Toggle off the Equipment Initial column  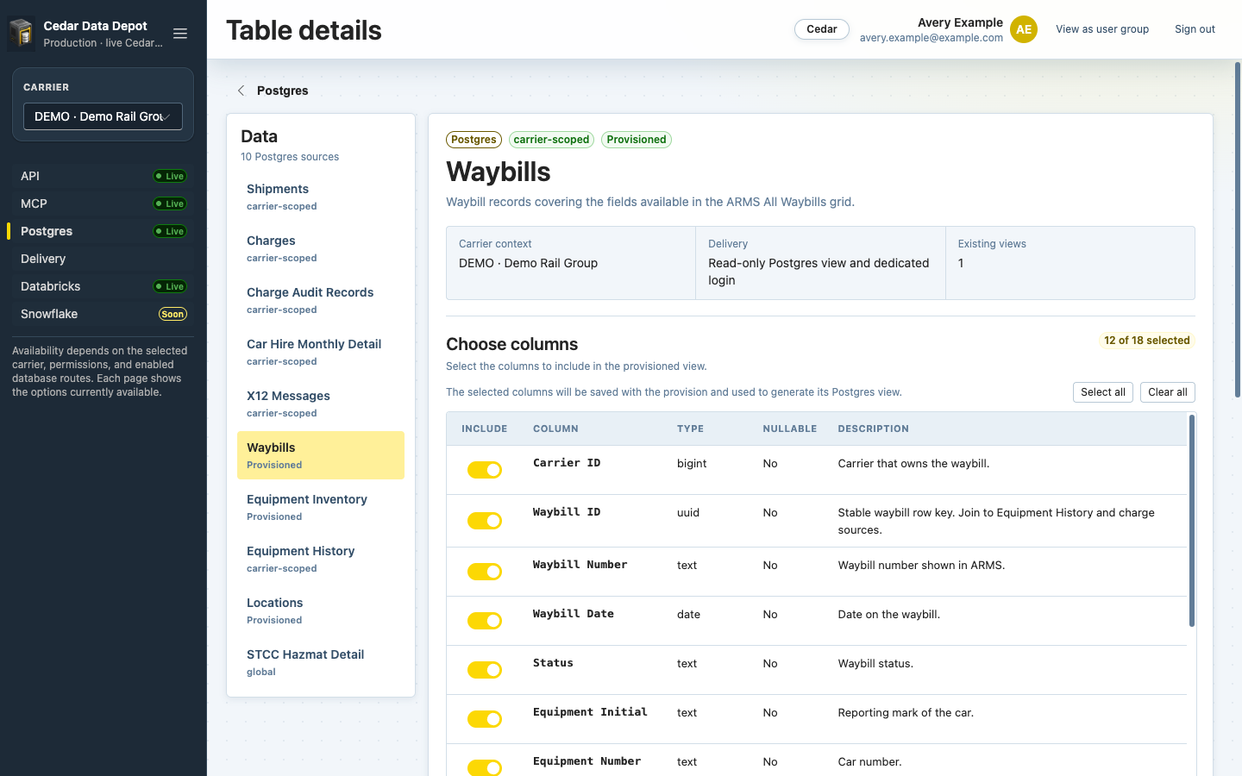click(x=485, y=719)
